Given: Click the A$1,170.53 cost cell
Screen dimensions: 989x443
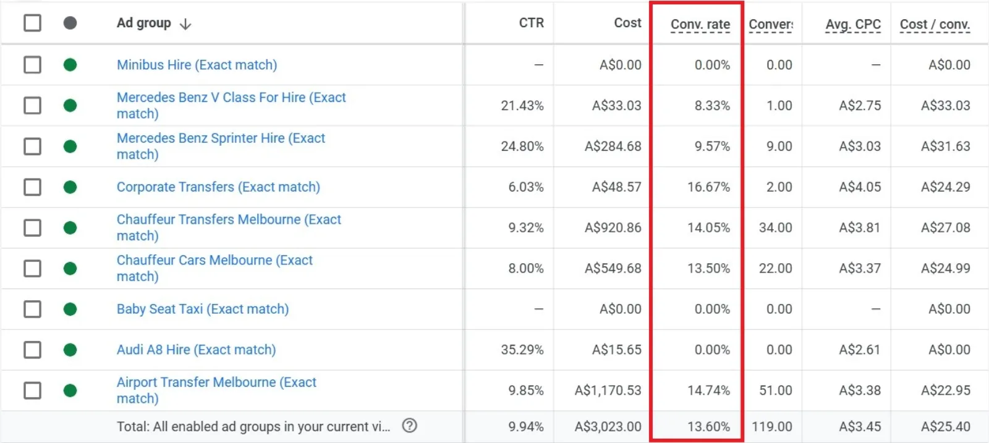Looking at the screenshot, I should 608,390.
